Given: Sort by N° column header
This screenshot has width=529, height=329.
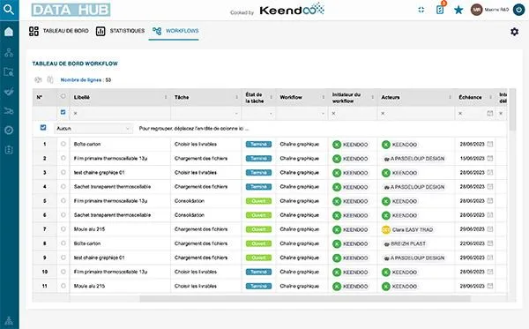Looking at the screenshot, I should coord(39,97).
